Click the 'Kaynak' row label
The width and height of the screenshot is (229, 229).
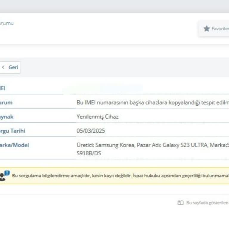pos(7,117)
